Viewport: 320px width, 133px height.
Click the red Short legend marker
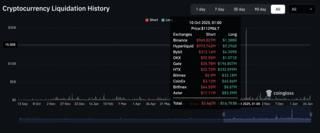pos(147,20)
